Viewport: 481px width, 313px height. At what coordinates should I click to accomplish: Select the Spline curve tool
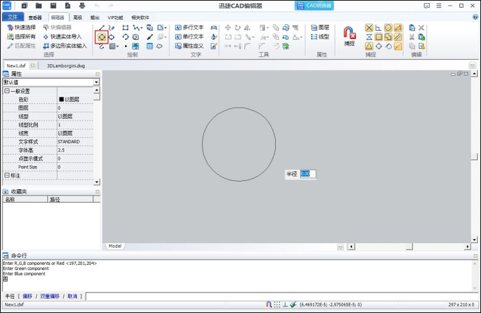(101, 46)
